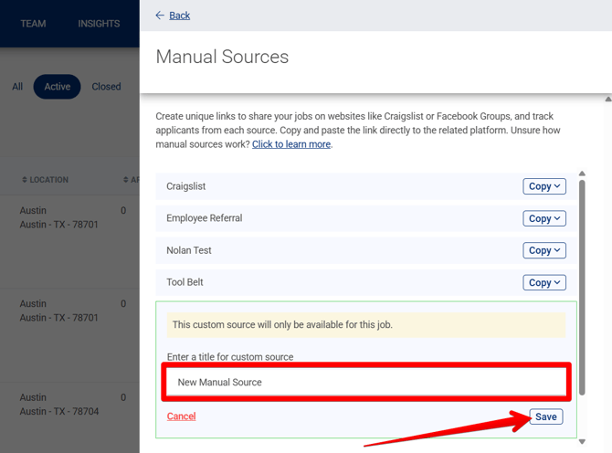Go back using the Back text link
This screenshot has width=612, height=453.
point(179,16)
